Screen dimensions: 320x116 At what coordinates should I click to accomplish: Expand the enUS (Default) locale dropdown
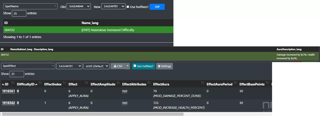[96, 66]
